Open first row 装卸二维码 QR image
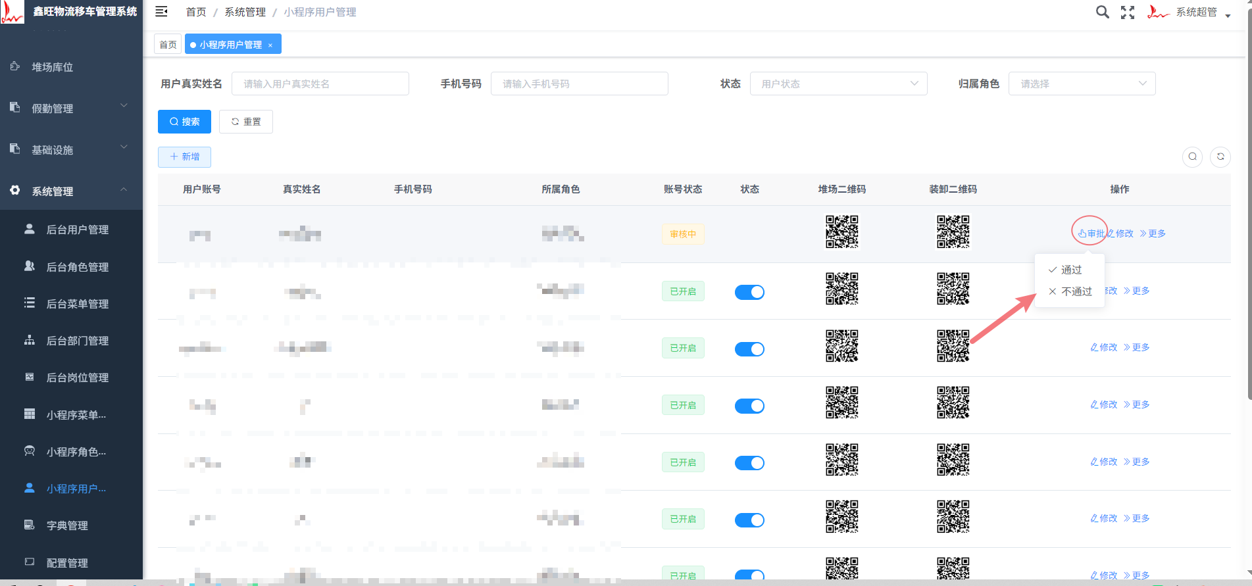The width and height of the screenshot is (1252, 586). click(x=953, y=232)
